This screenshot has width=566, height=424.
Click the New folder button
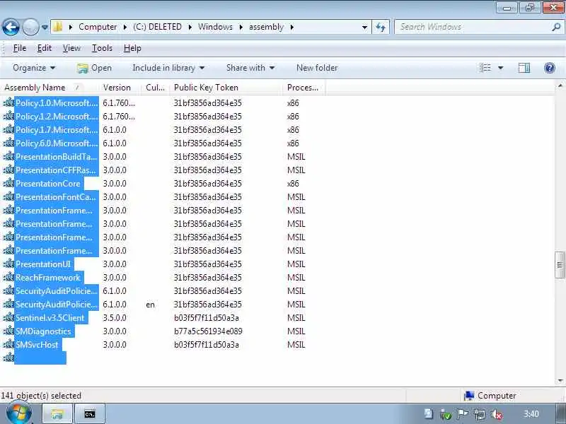click(x=317, y=68)
